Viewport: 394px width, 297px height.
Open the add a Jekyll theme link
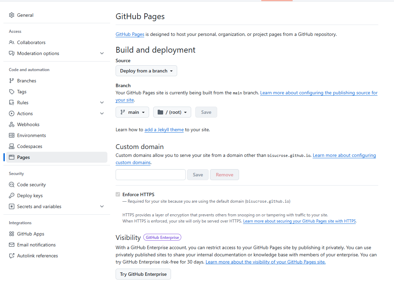click(164, 130)
